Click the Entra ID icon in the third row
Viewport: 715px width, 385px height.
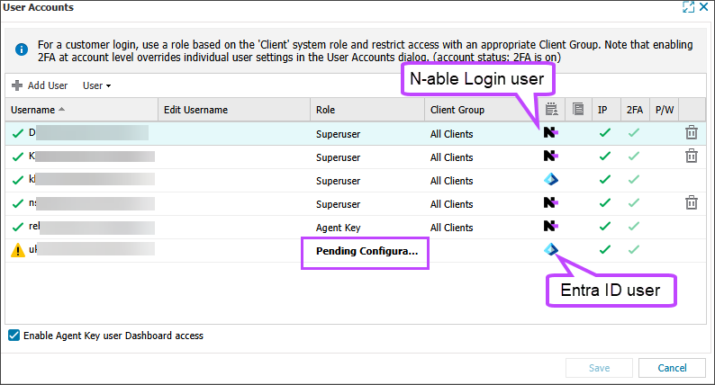tap(550, 180)
